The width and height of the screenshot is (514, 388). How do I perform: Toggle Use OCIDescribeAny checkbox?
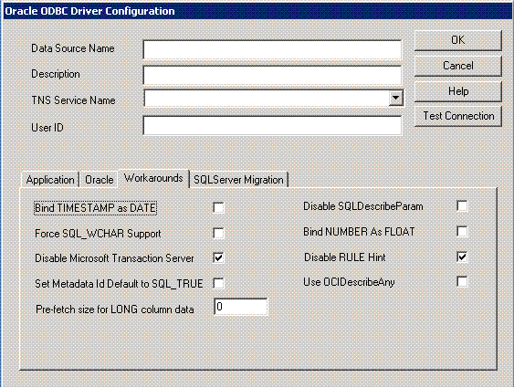(x=462, y=281)
